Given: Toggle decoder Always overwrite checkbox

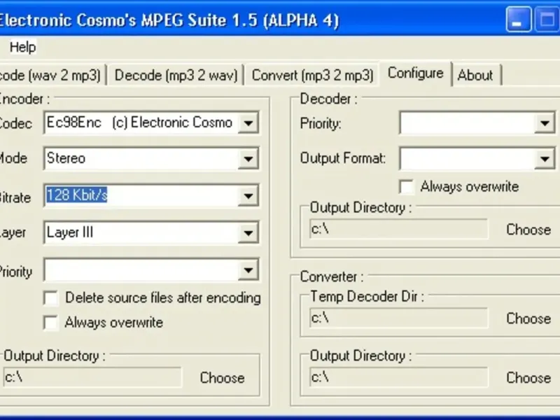Looking at the screenshot, I should [x=407, y=187].
